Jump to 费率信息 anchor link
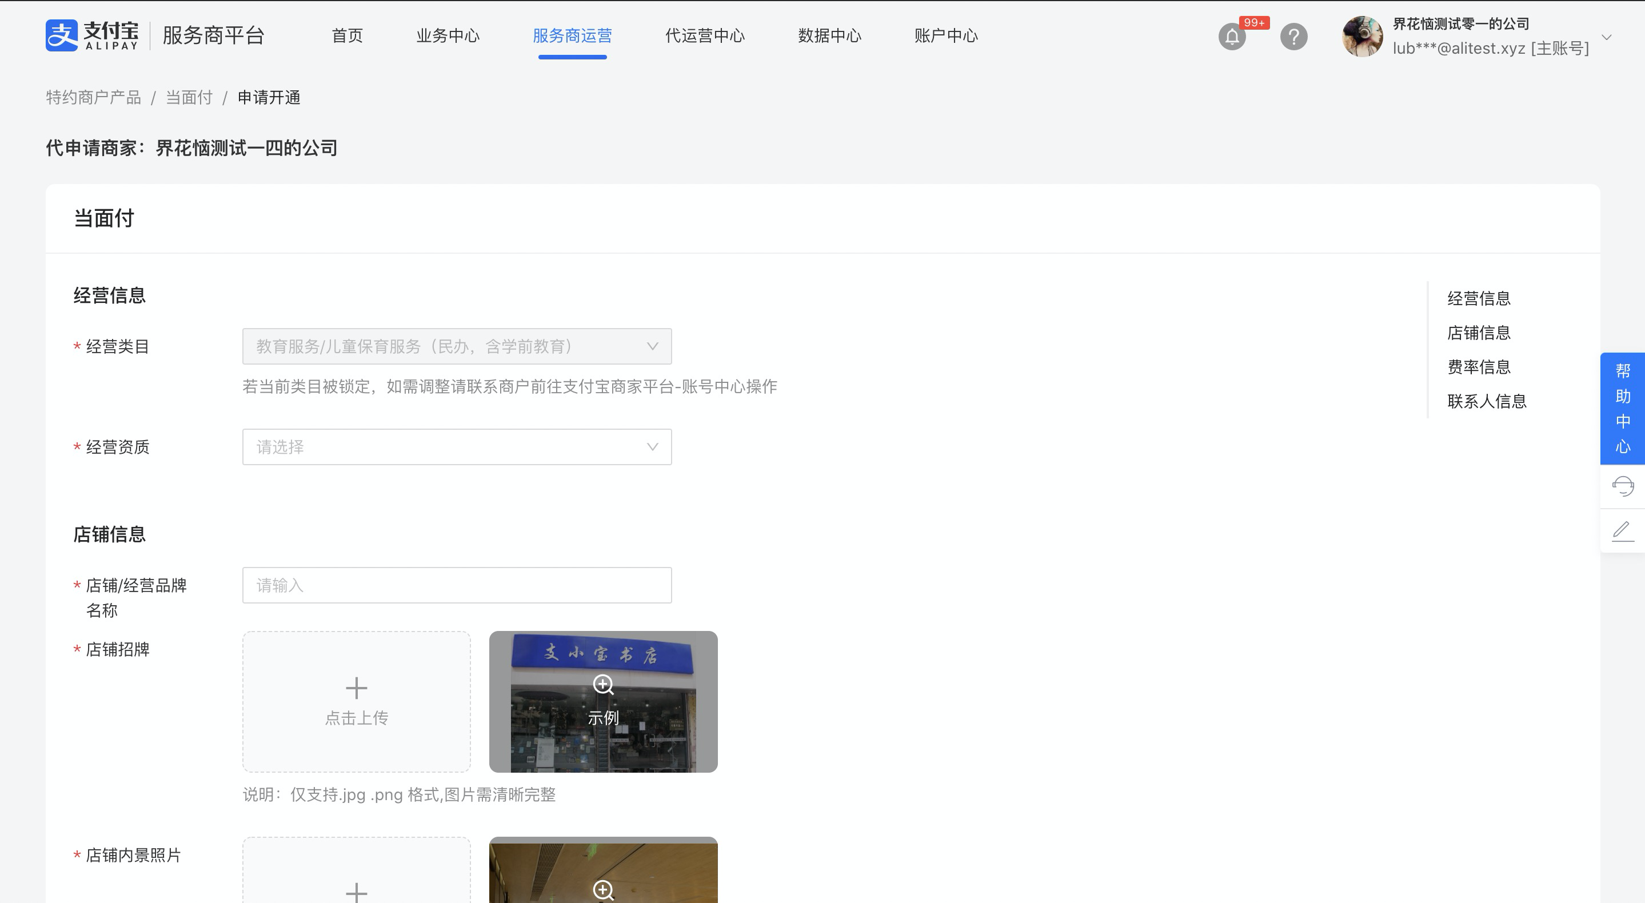1645x903 pixels. (1479, 367)
